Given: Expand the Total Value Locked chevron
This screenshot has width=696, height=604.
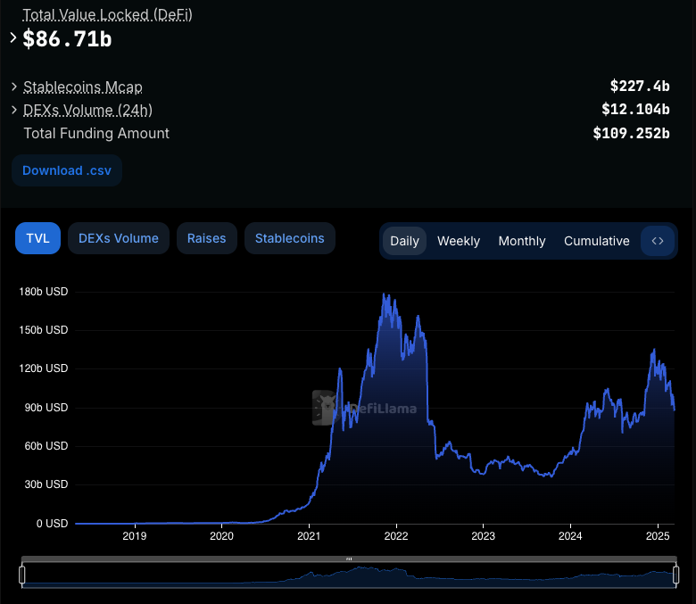Looking at the screenshot, I should 13,38.
